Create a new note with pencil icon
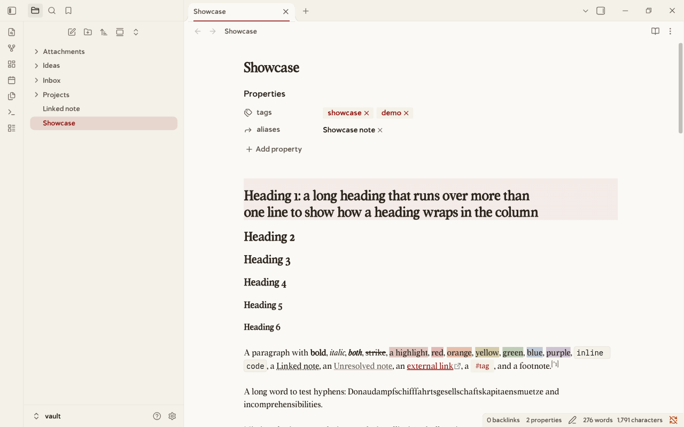The height and width of the screenshot is (427, 684). (x=72, y=32)
